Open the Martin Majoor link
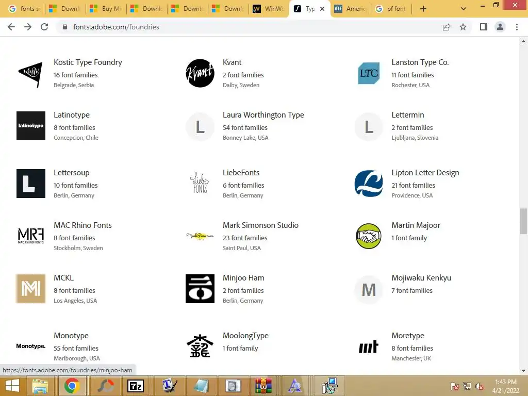Image resolution: width=528 pixels, height=396 pixels. click(x=416, y=225)
